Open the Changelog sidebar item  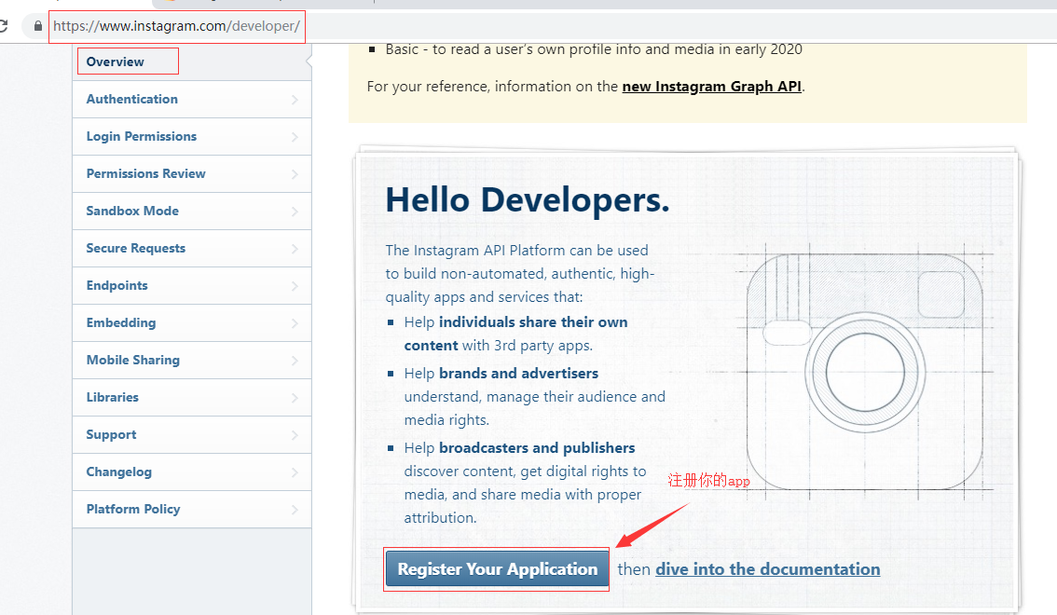click(x=191, y=472)
